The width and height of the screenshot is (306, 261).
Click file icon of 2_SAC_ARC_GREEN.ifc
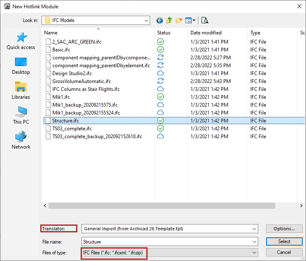48,41
